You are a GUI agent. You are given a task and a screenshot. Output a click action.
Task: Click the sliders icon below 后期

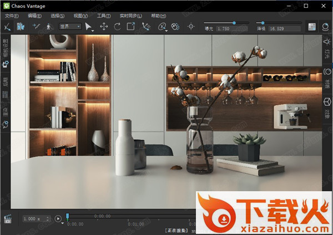pyautogui.click(x=6, y=94)
